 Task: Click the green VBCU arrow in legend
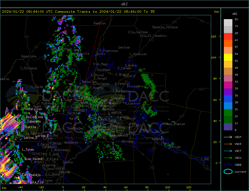pos(228,158)
